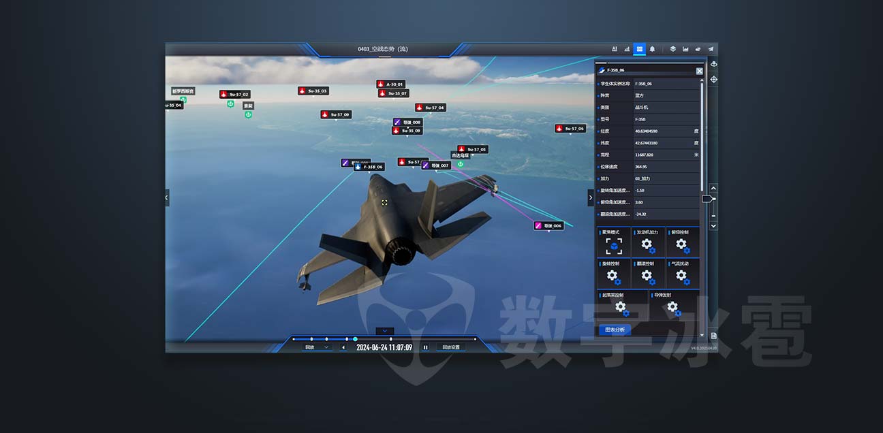The width and height of the screenshot is (883, 433).
Task: Click the 新罗西斯克 port location marker
Action: (x=183, y=91)
